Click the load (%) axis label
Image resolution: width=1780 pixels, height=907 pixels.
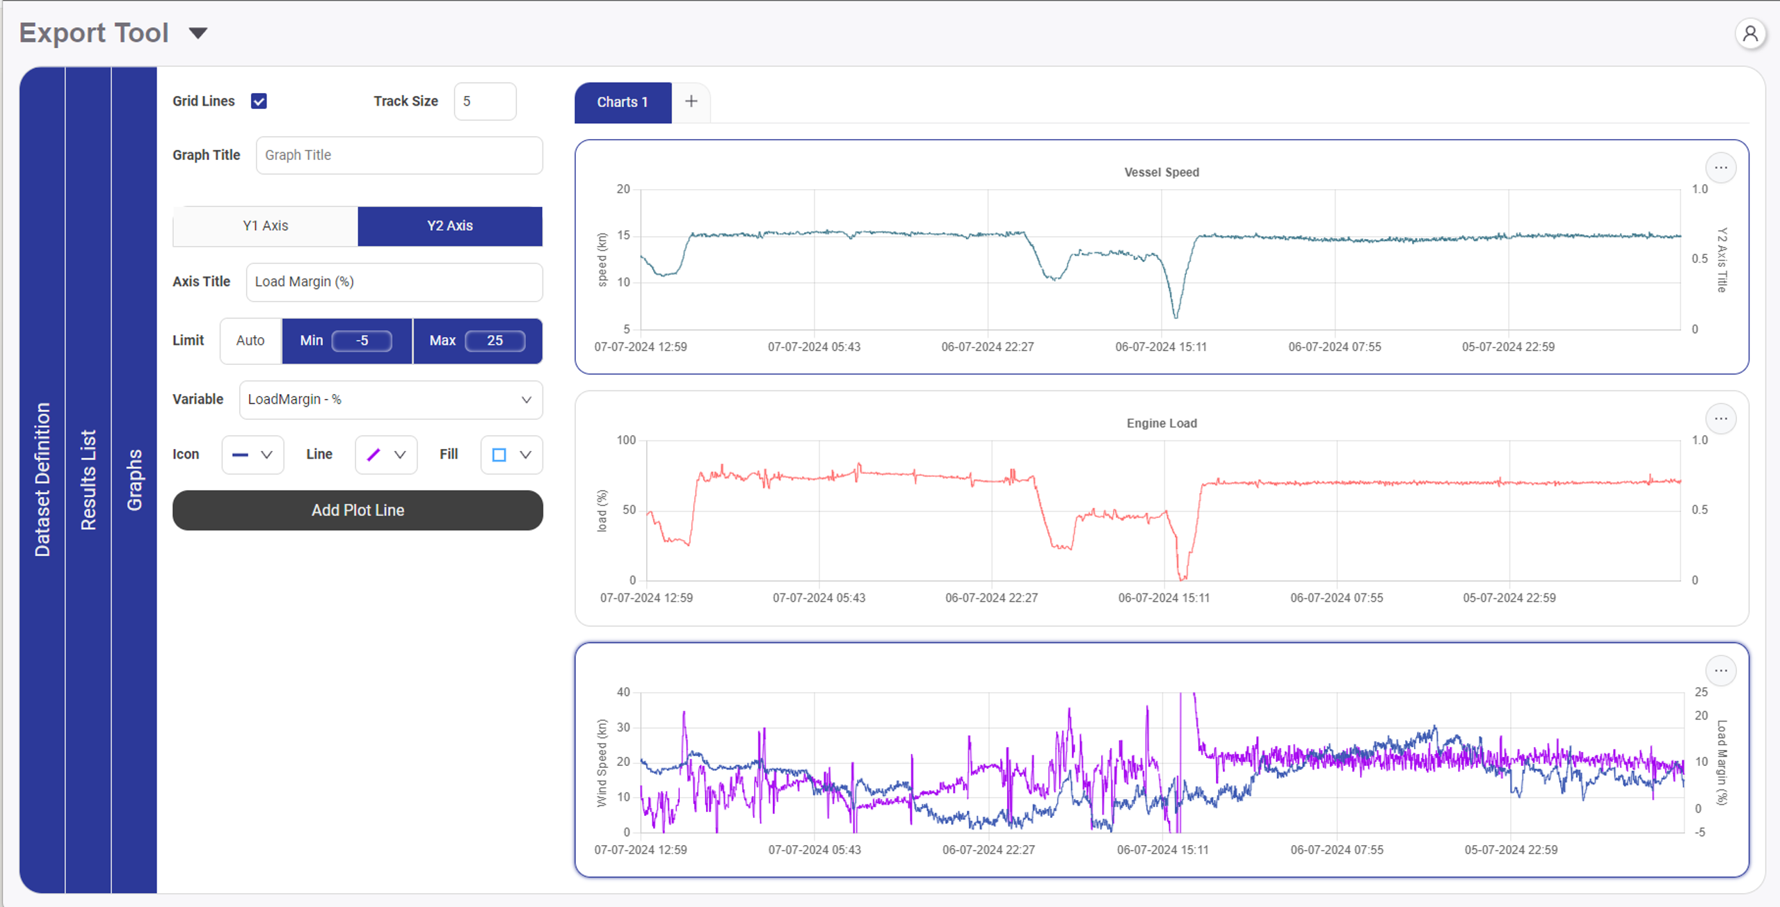tap(602, 511)
